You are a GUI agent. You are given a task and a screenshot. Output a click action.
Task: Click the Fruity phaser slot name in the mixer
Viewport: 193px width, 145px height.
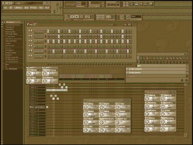135,73
